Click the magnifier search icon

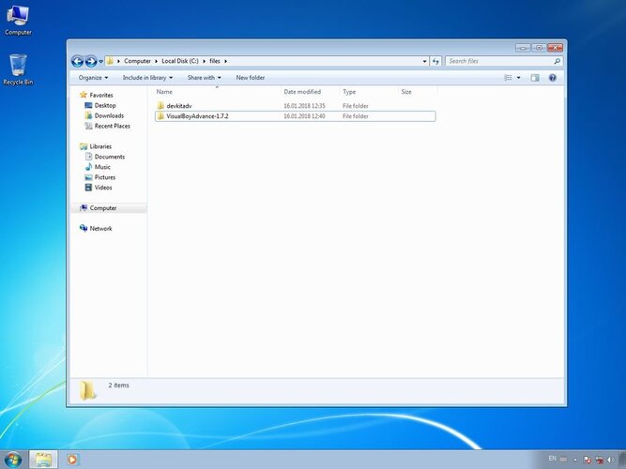click(x=557, y=61)
